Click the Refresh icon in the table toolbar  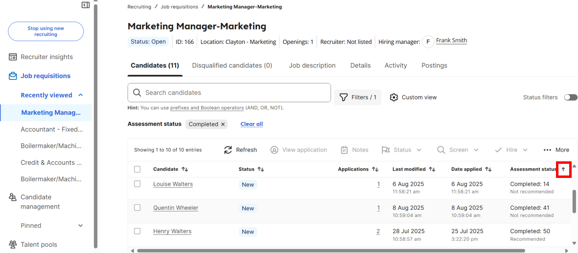pos(228,150)
